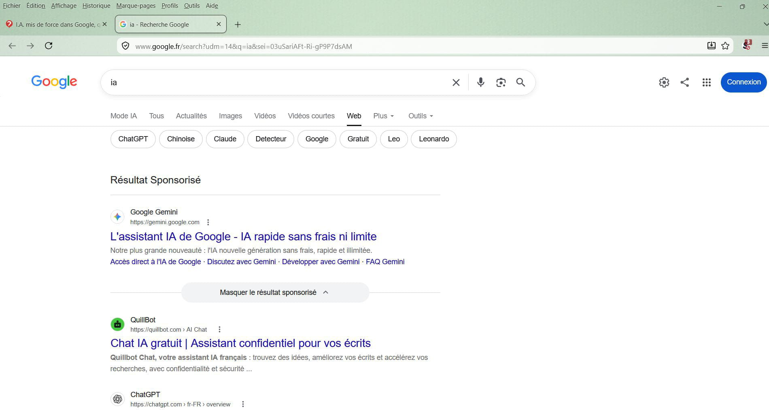Open "L'assistant IA de Google" result link
The height and width of the screenshot is (410, 769).
pyautogui.click(x=243, y=236)
